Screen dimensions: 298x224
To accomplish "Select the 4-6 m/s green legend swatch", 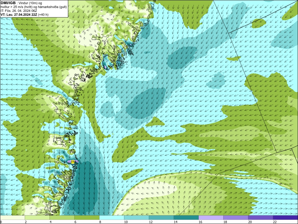I will (62, 217).
